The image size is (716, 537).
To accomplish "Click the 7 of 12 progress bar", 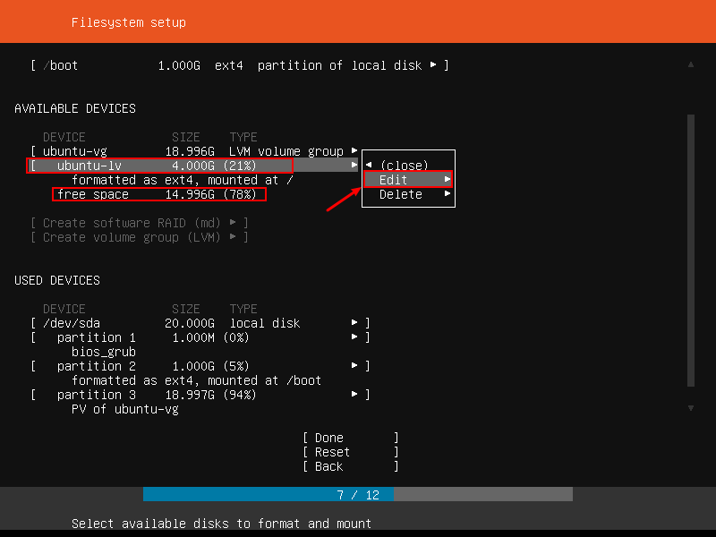I will coord(358,493).
